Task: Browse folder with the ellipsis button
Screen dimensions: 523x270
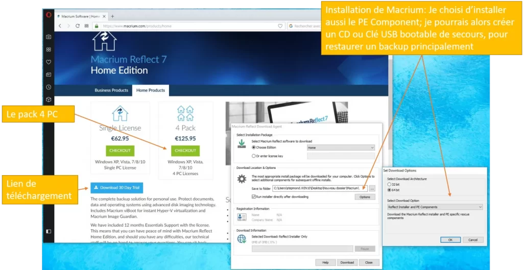Action: pyautogui.click(x=372, y=188)
